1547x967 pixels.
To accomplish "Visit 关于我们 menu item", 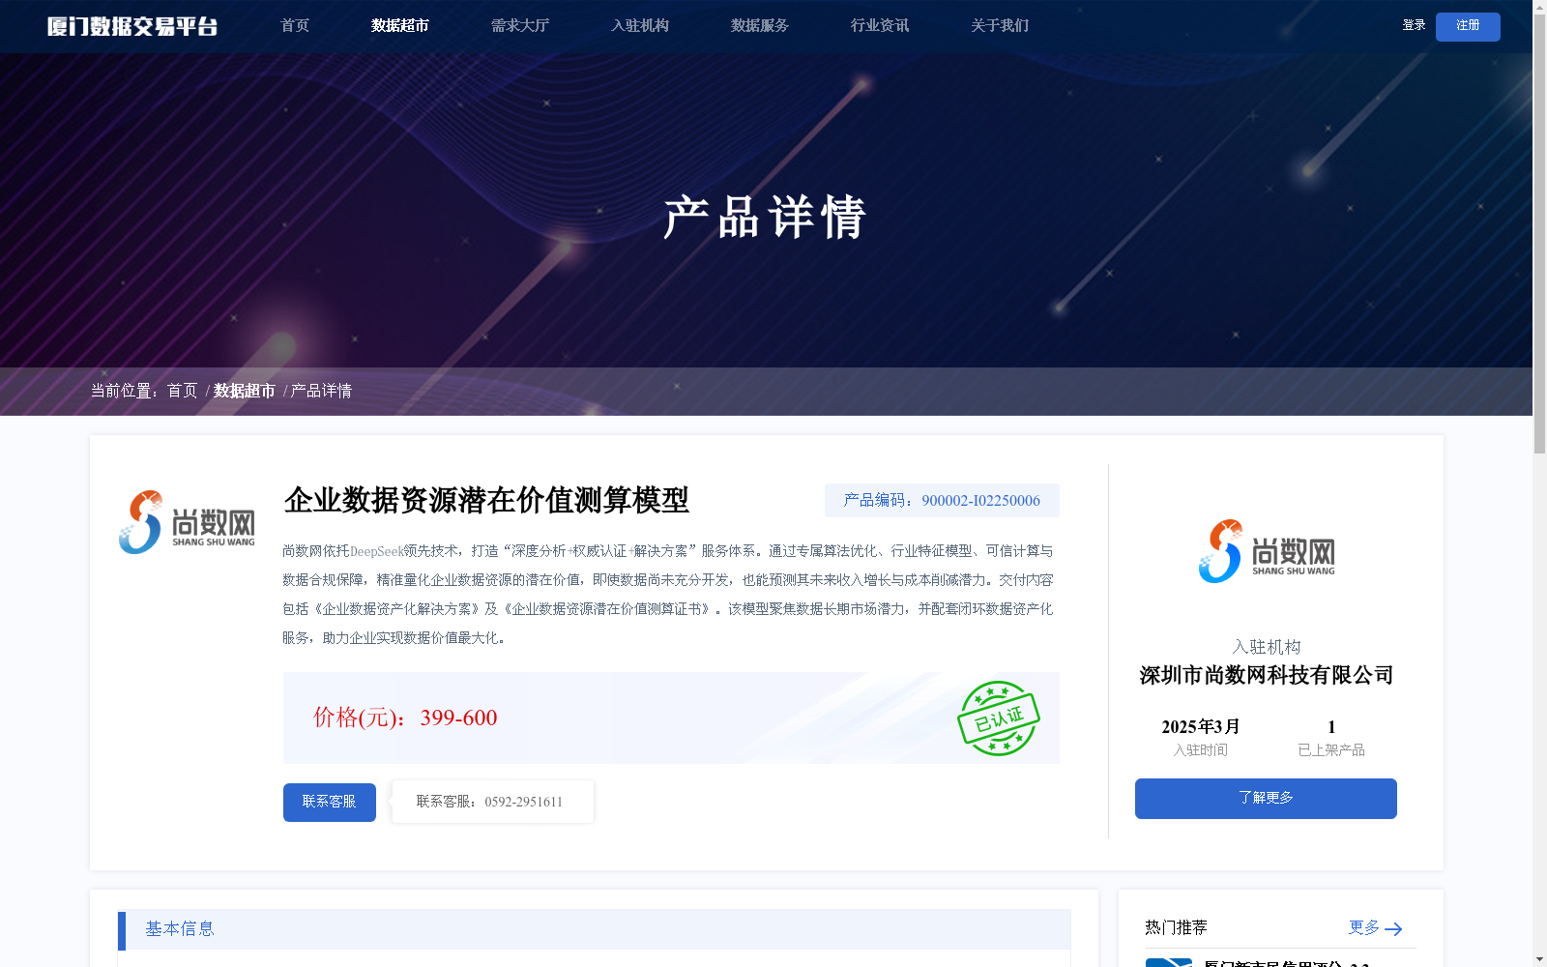I will (1000, 26).
